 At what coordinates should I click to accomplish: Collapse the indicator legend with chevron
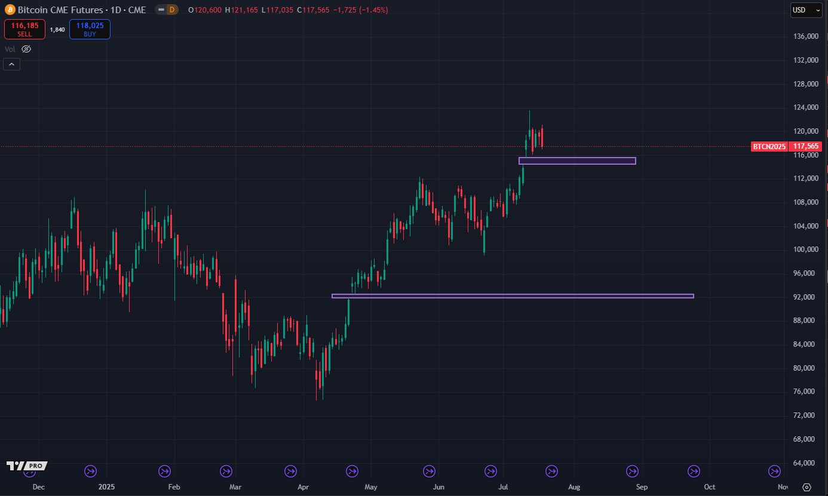[x=12, y=64]
